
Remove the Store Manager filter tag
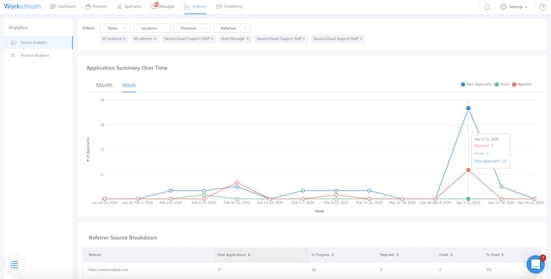(248, 39)
